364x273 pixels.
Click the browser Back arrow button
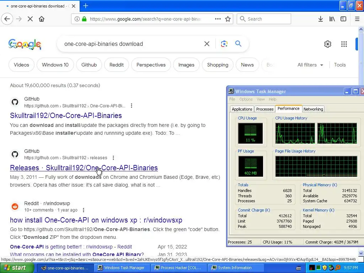click(7, 19)
